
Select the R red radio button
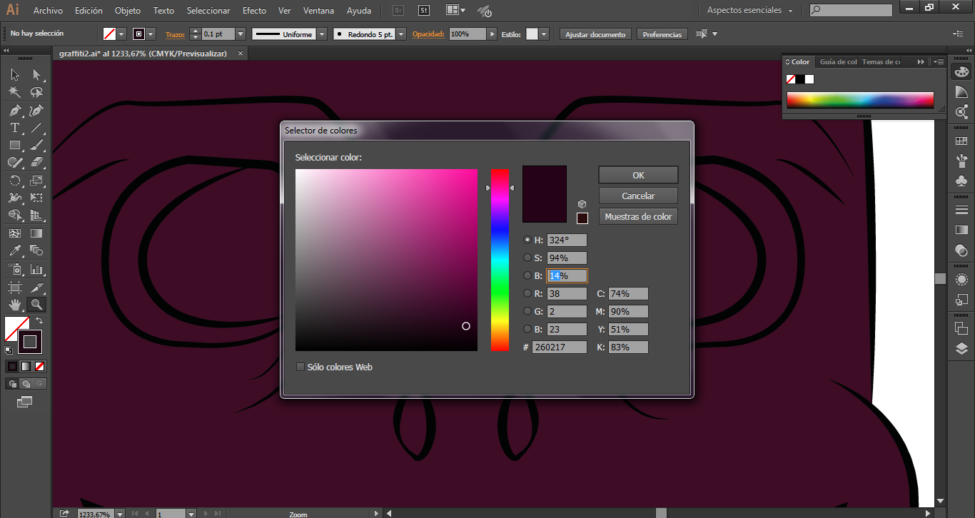pos(527,294)
